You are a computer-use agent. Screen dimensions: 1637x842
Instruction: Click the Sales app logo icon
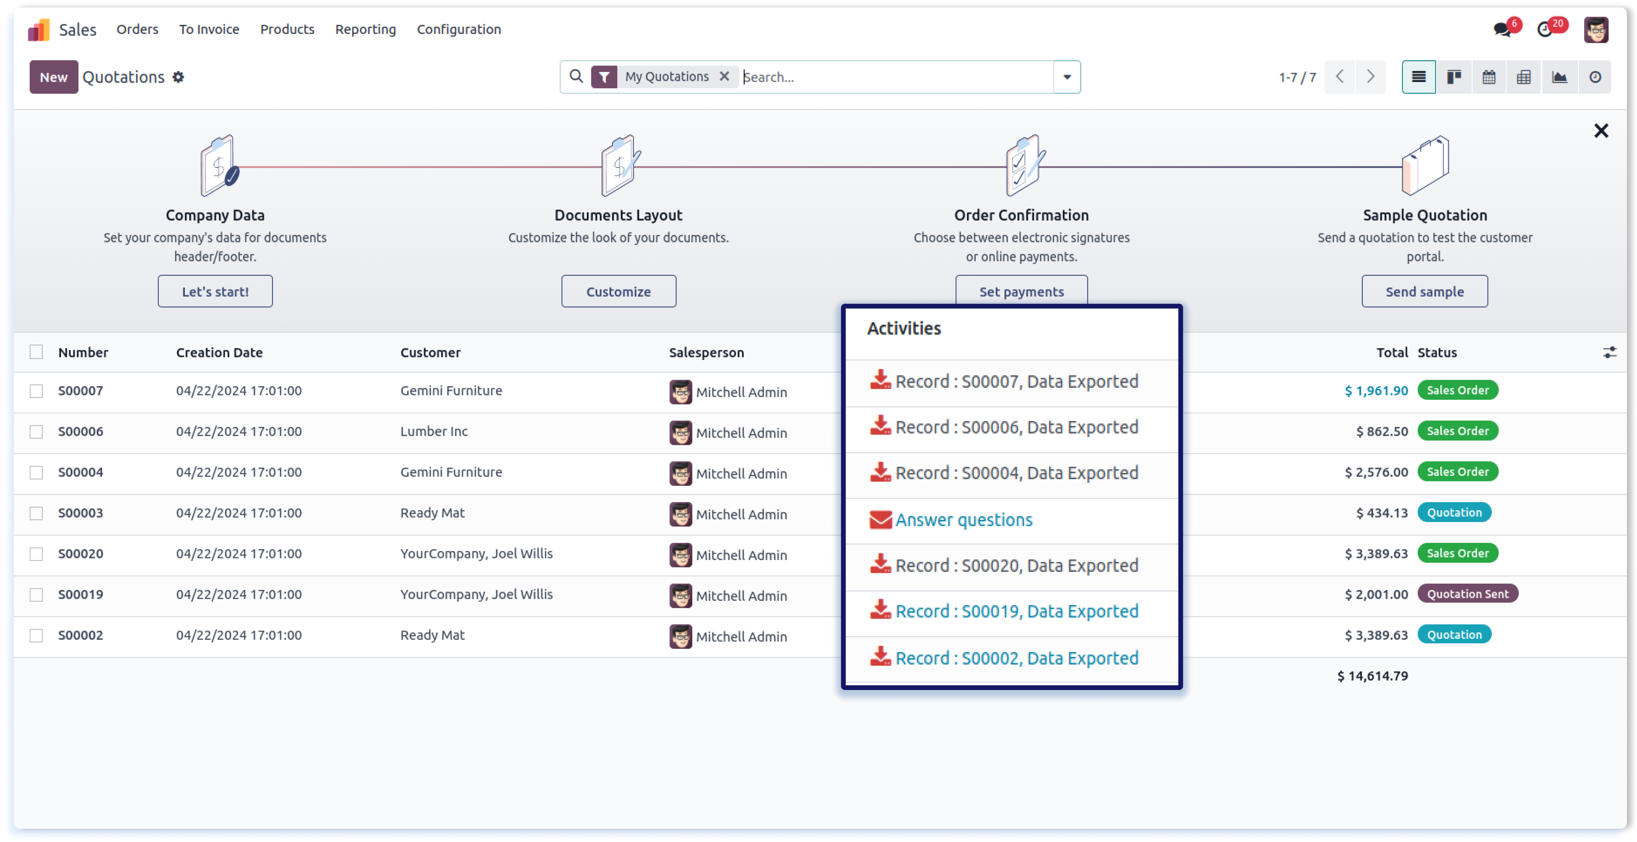point(39,29)
